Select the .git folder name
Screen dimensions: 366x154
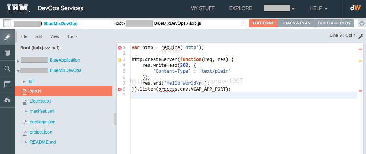[31, 81]
